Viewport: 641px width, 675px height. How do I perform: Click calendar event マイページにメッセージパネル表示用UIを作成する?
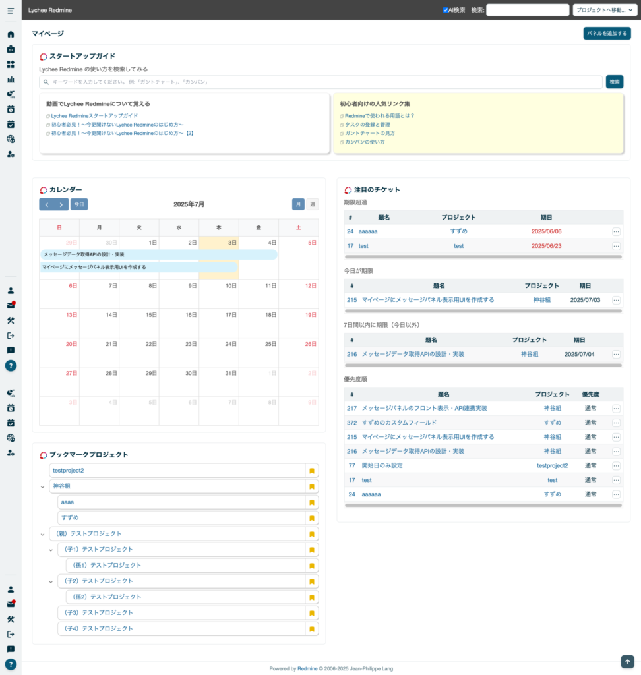tap(139, 267)
